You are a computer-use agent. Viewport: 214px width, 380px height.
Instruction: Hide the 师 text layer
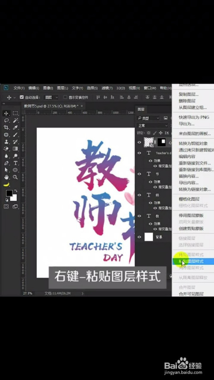tap(139, 195)
